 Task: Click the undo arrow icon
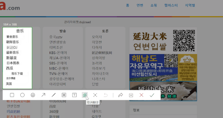coord(106,95)
